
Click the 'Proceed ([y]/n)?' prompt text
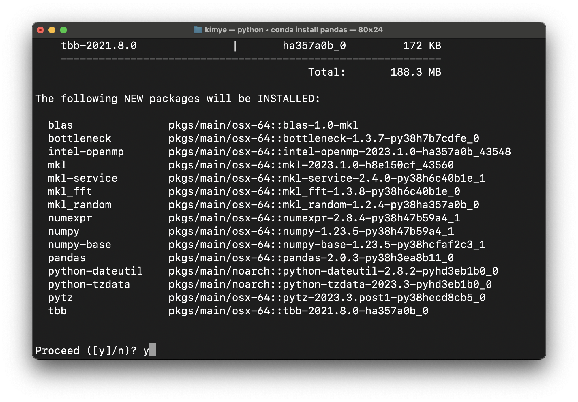click(x=86, y=351)
